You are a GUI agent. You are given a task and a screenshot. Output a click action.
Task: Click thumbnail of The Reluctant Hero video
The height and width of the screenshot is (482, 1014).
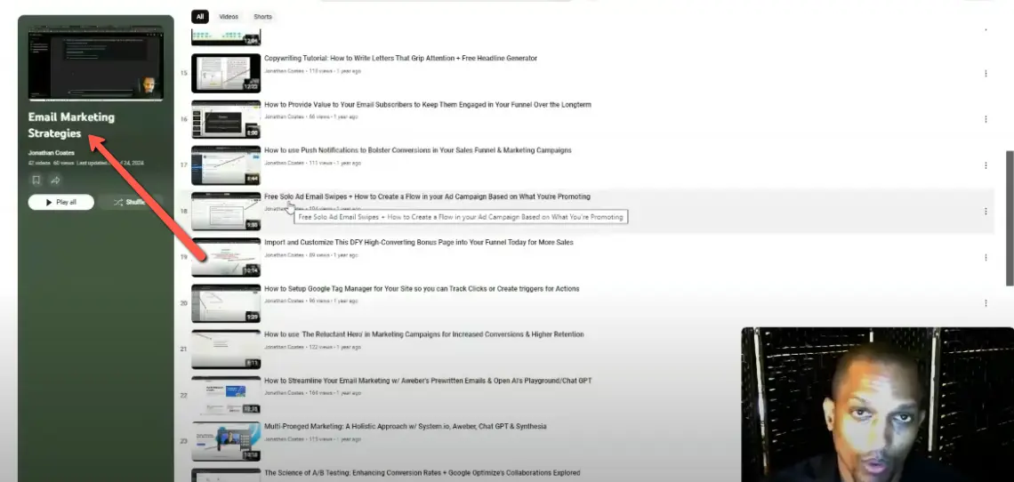pos(226,349)
